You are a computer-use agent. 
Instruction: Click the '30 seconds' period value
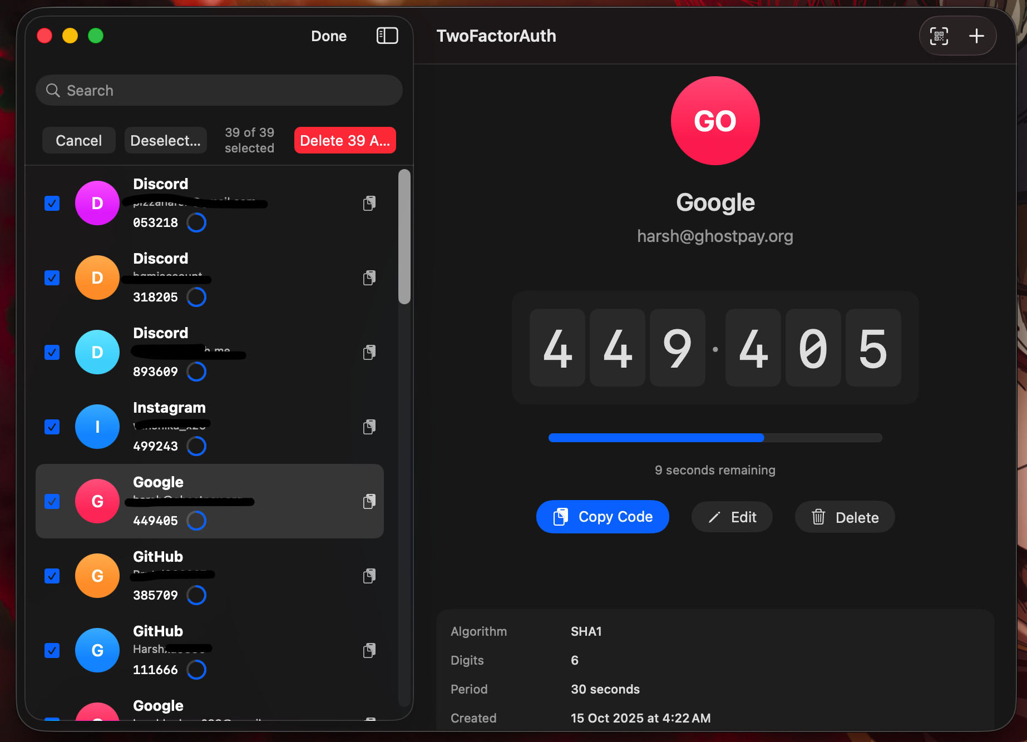[605, 689]
